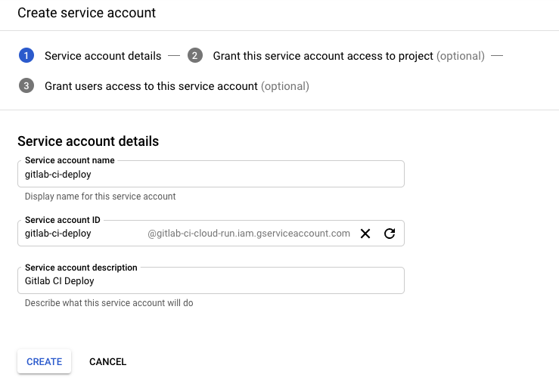Open 'Grant users access to this service account' step
The width and height of the screenshot is (559, 387).
[x=151, y=86]
